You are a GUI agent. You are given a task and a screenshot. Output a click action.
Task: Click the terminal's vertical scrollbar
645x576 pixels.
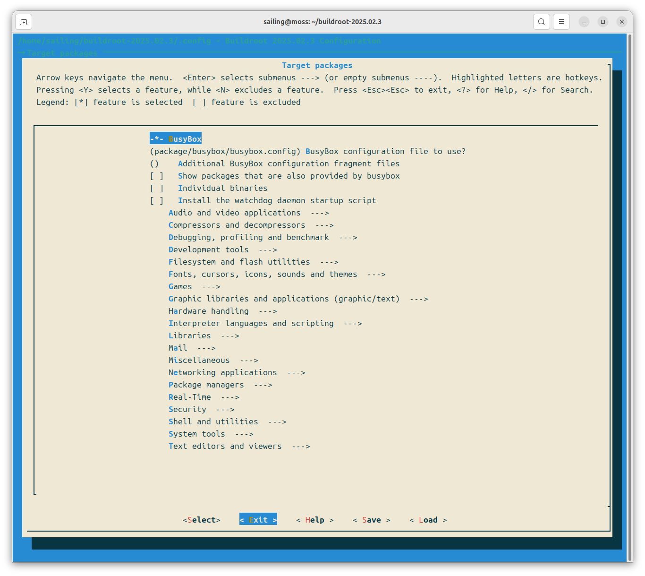coord(629,297)
